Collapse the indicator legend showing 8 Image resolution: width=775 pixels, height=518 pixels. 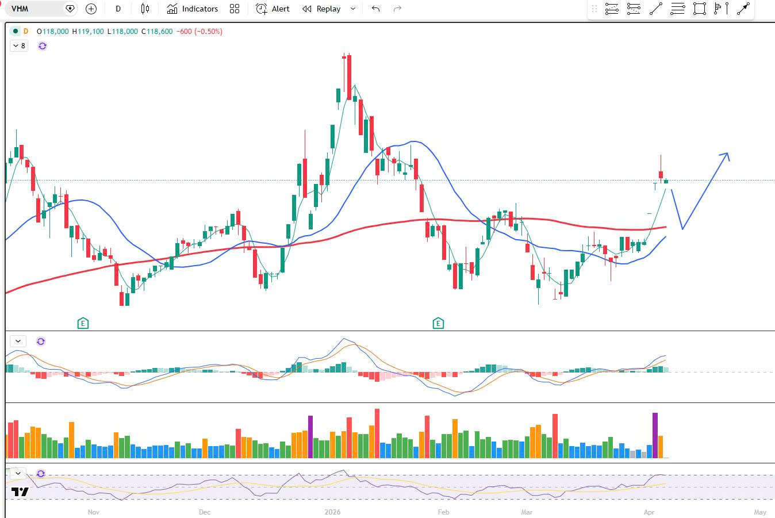click(x=19, y=46)
